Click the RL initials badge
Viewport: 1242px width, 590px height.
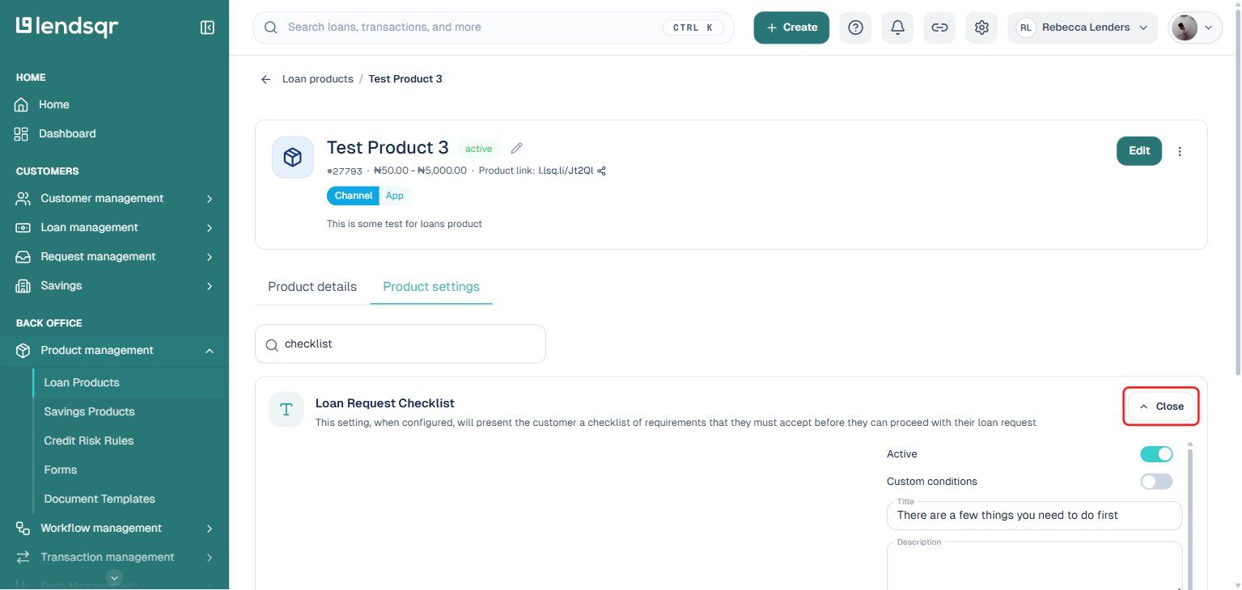point(1026,27)
